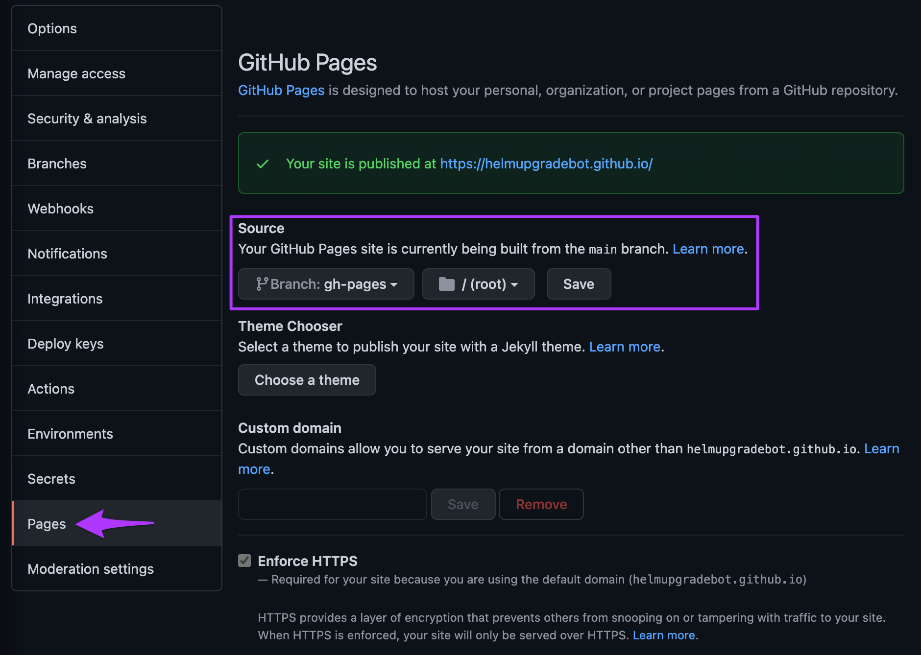Click the Save custom domain button
The image size is (921, 655).
coord(463,504)
